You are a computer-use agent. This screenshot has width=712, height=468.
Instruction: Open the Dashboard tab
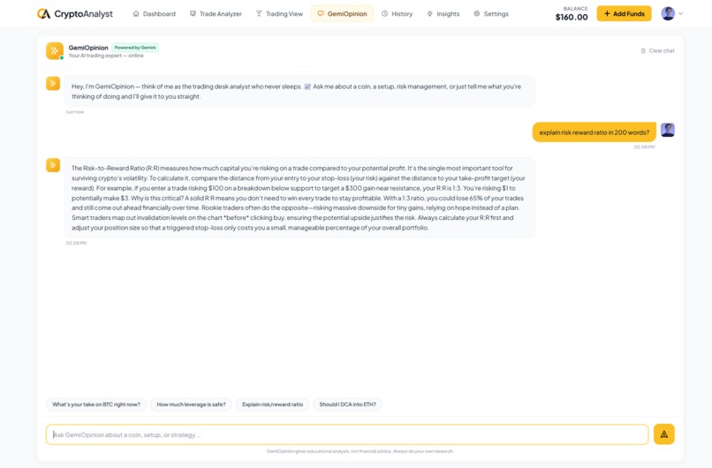coord(154,13)
